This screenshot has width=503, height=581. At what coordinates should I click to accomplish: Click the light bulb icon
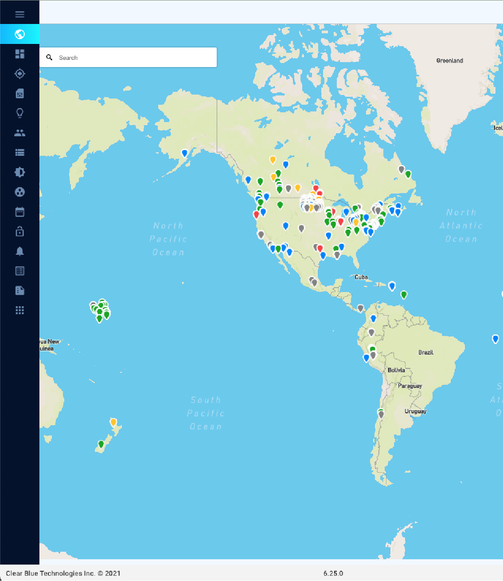click(19, 113)
